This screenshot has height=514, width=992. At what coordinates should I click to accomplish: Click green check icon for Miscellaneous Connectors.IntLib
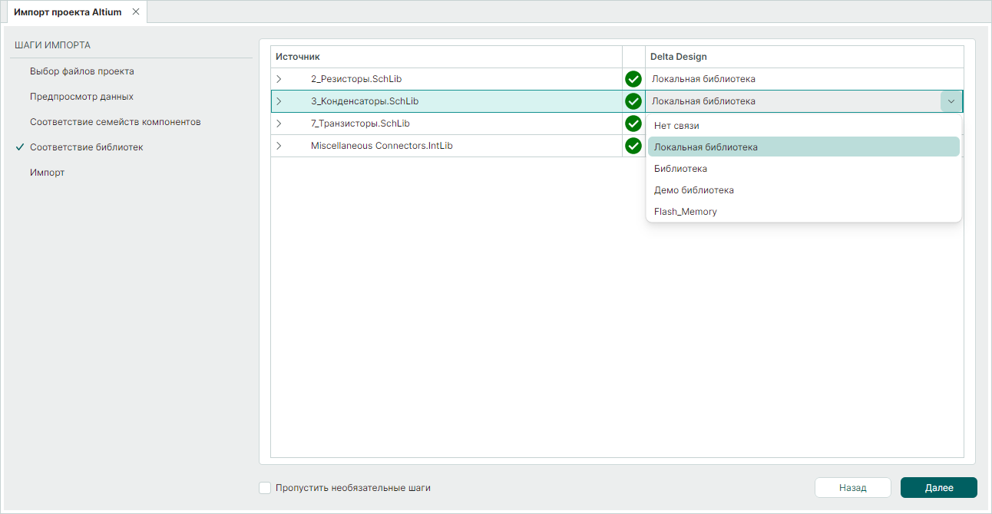click(633, 146)
